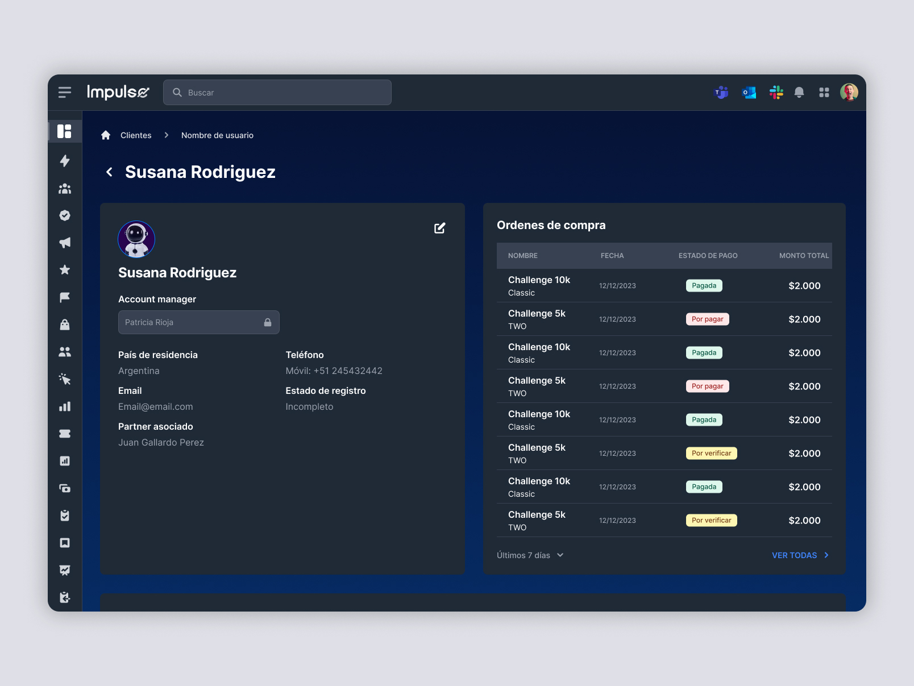Click Account manager field Patricia Rioja

click(x=199, y=322)
